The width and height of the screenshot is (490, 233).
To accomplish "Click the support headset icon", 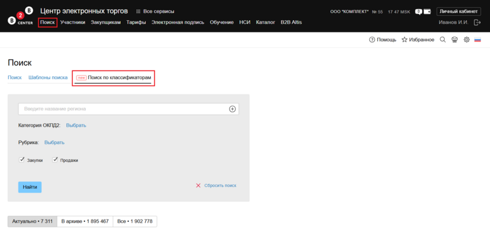I will tap(454, 40).
